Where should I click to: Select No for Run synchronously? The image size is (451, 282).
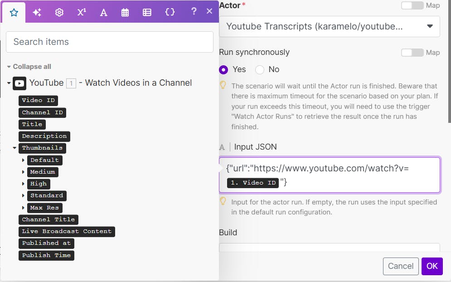[x=259, y=70]
